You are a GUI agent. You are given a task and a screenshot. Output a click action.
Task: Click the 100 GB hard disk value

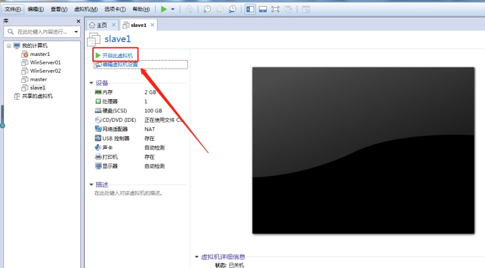click(x=153, y=110)
